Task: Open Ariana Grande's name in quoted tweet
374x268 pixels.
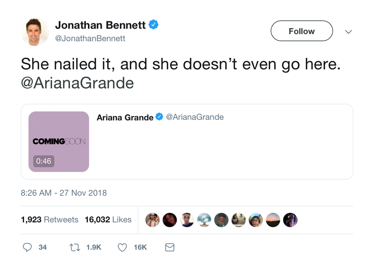Action: (x=125, y=117)
